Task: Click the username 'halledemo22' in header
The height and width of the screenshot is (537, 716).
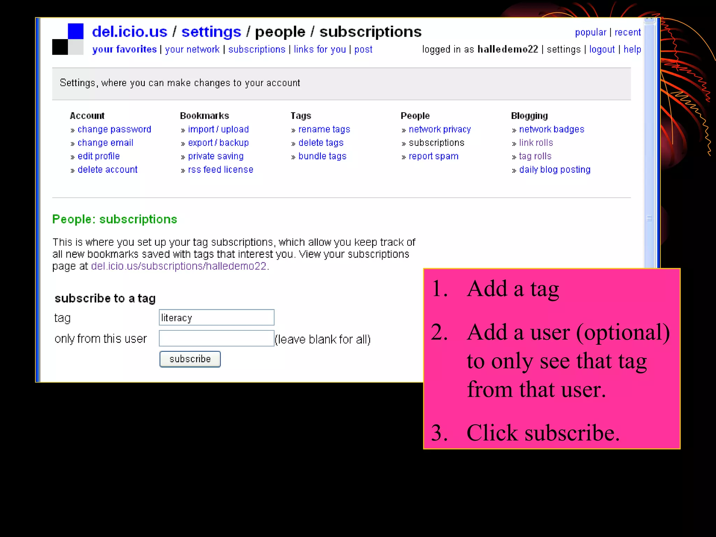Action: 508,49
